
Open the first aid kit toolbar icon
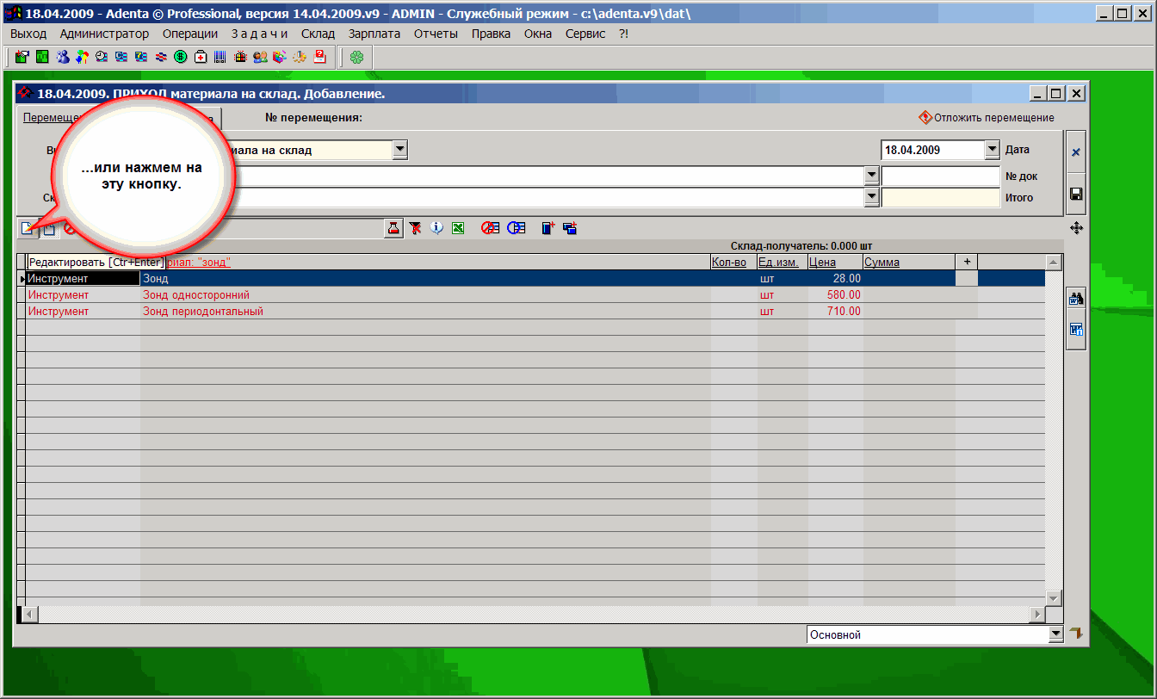tap(201, 58)
